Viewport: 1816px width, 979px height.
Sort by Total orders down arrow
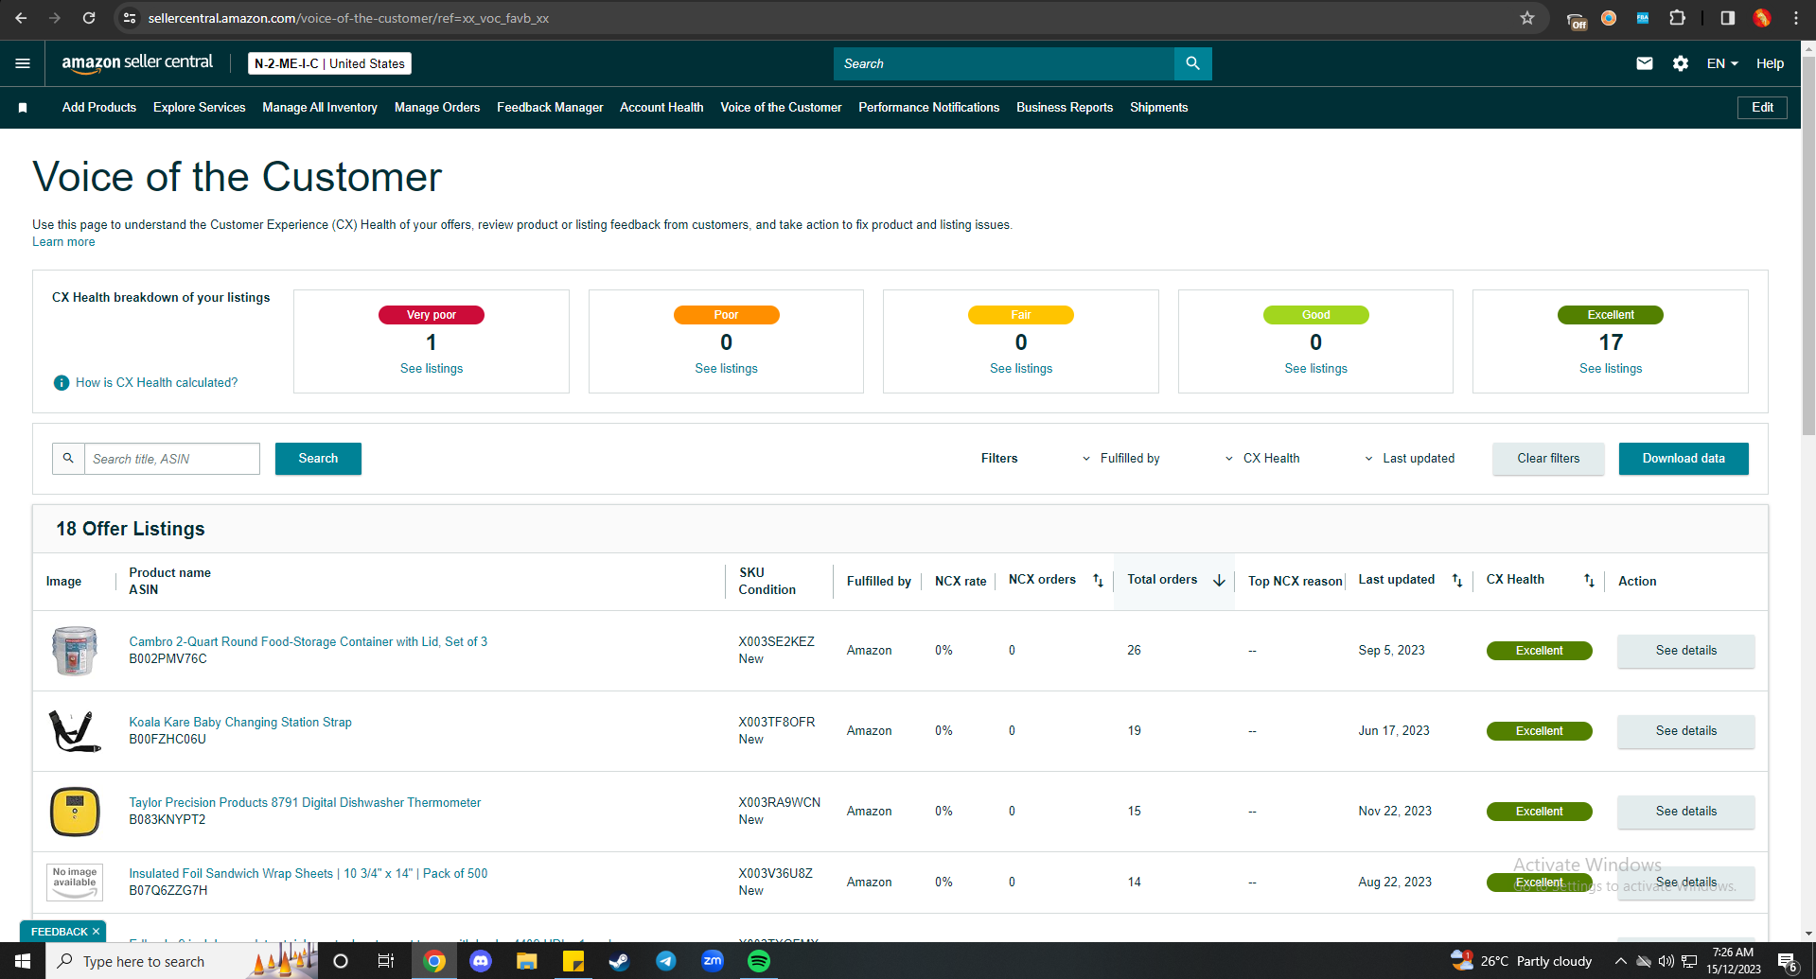(x=1219, y=581)
